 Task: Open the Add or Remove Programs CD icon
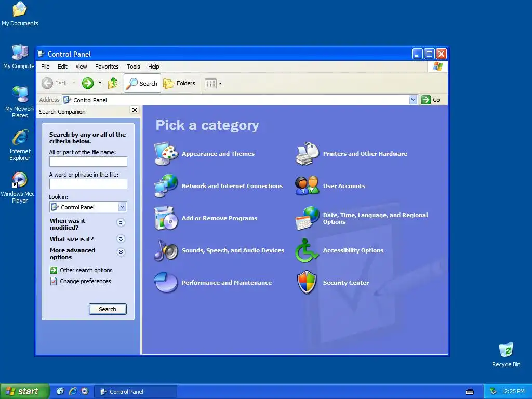[166, 218]
